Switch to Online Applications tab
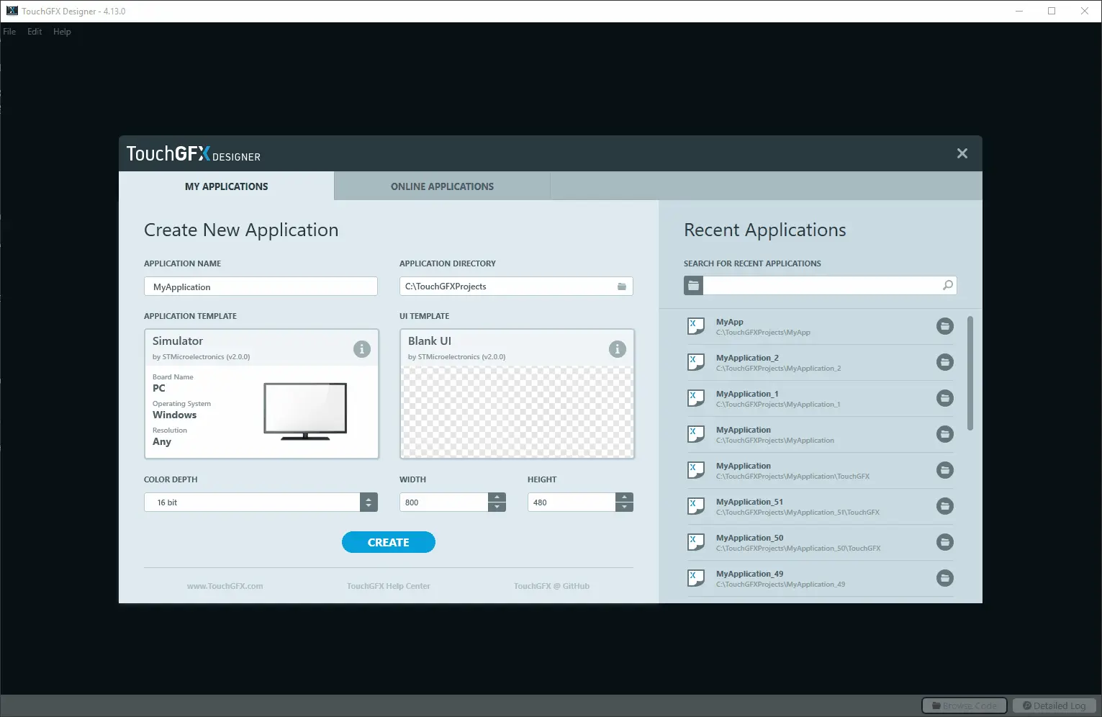Screen dimensions: 1102x717 point(442,186)
